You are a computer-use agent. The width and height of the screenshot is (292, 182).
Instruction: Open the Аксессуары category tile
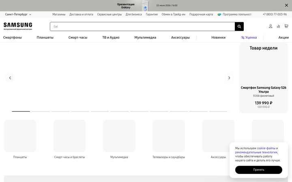click(218, 140)
